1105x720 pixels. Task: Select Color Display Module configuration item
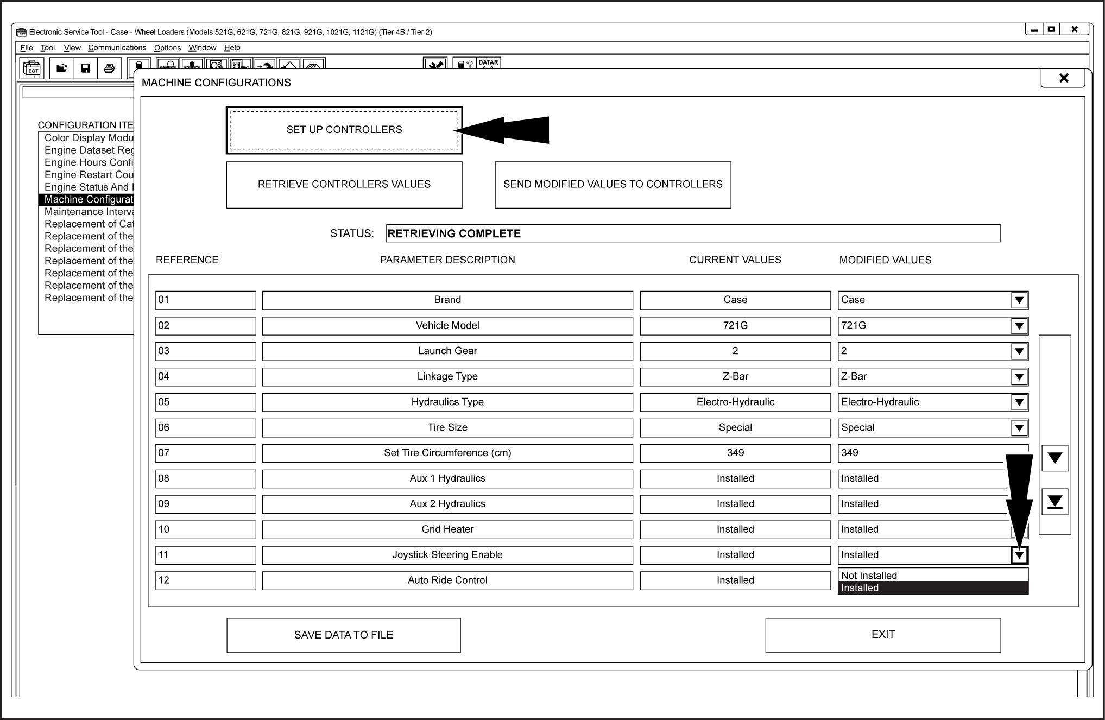[89, 138]
